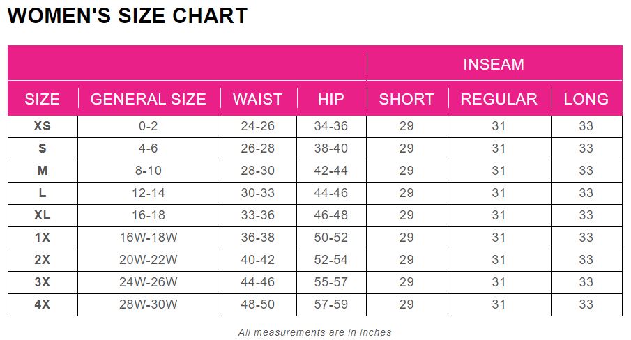Click the measurements in inches note
This screenshot has height=340, width=631.
pos(315,332)
